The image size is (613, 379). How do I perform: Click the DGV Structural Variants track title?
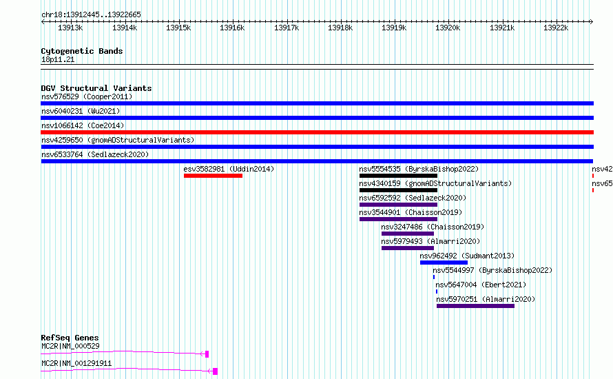pyautogui.click(x=96, y=88)
